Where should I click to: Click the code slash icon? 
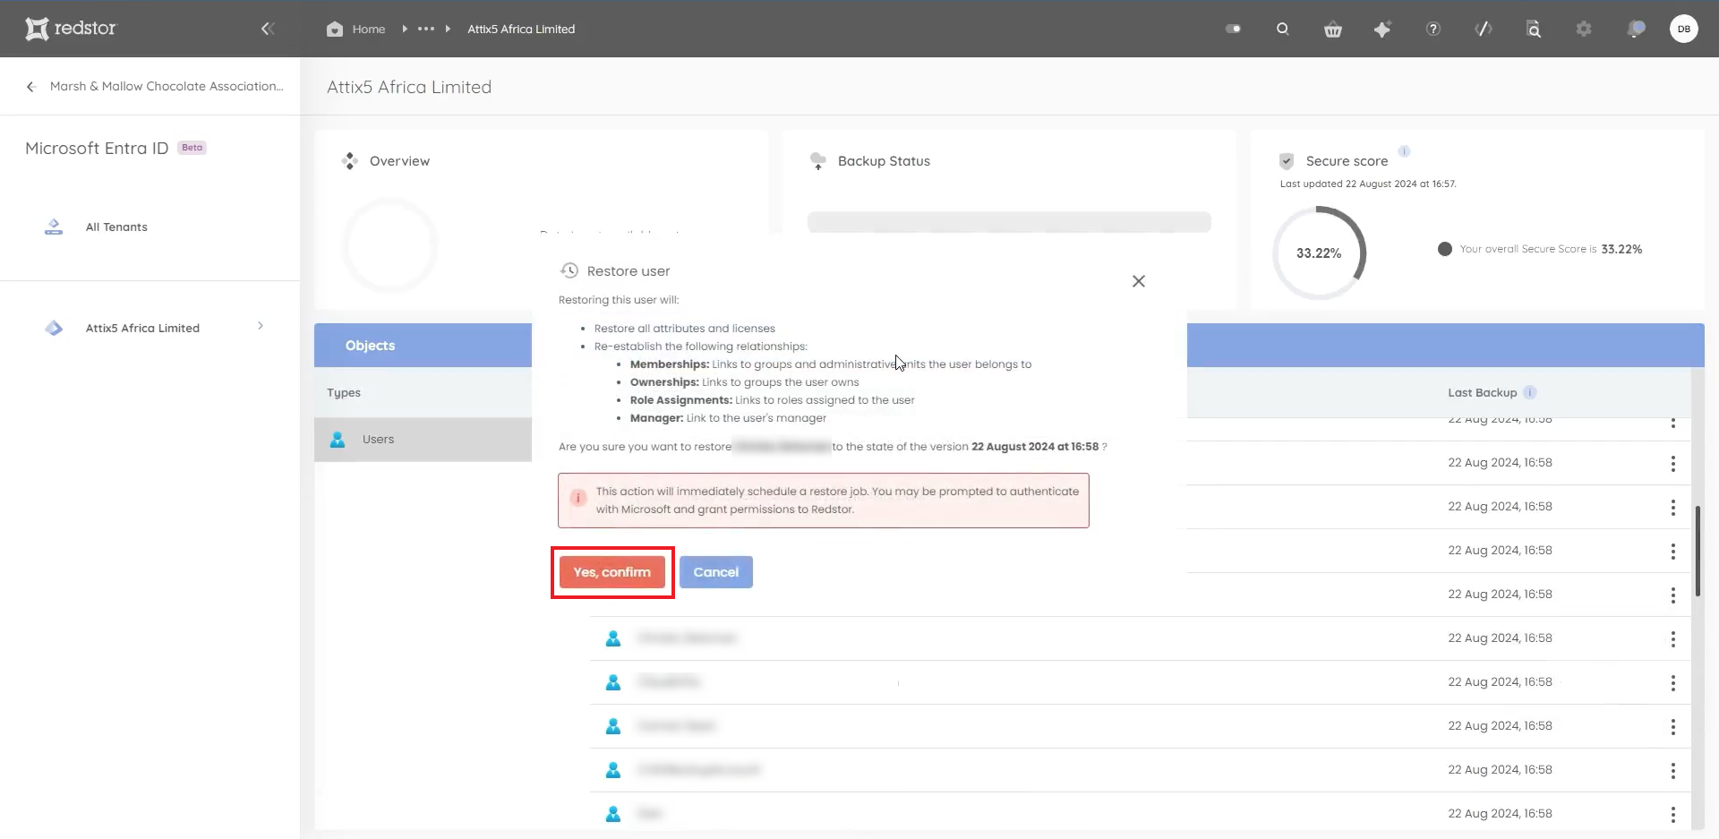click(x=1484, y=30)
